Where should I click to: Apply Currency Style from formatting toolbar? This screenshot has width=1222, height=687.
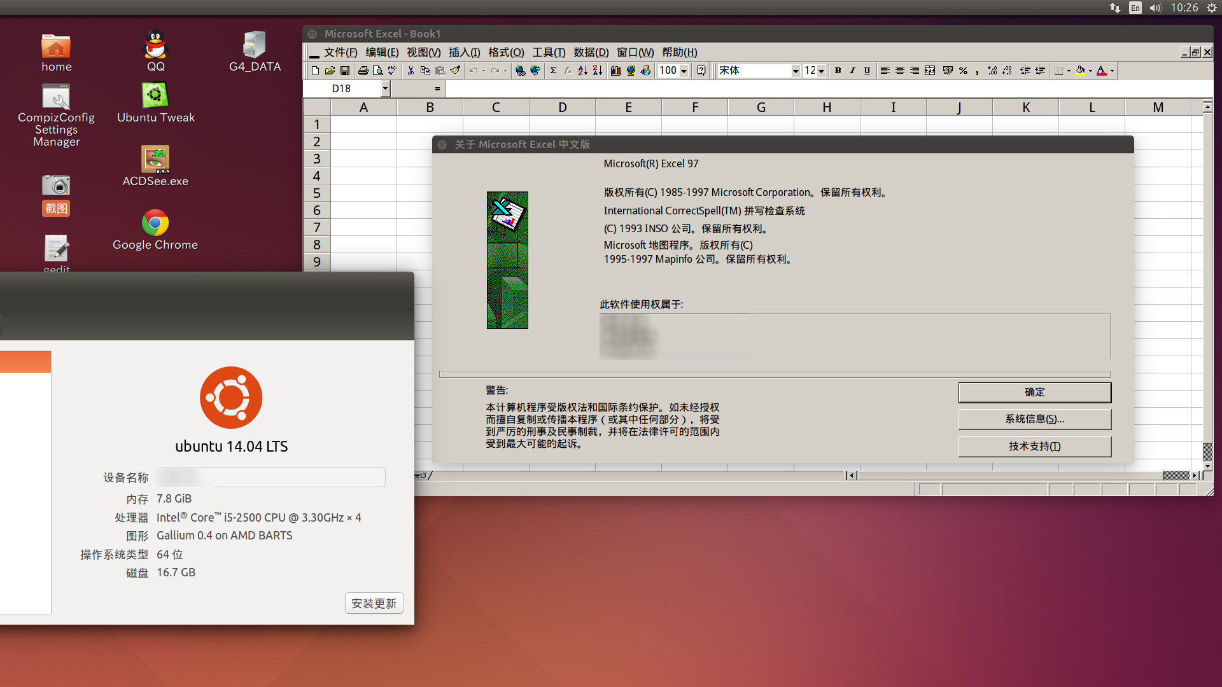(948, 71)
